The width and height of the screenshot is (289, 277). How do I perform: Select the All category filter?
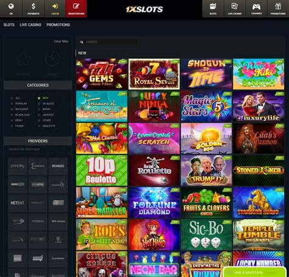click(x=16, y=98)
